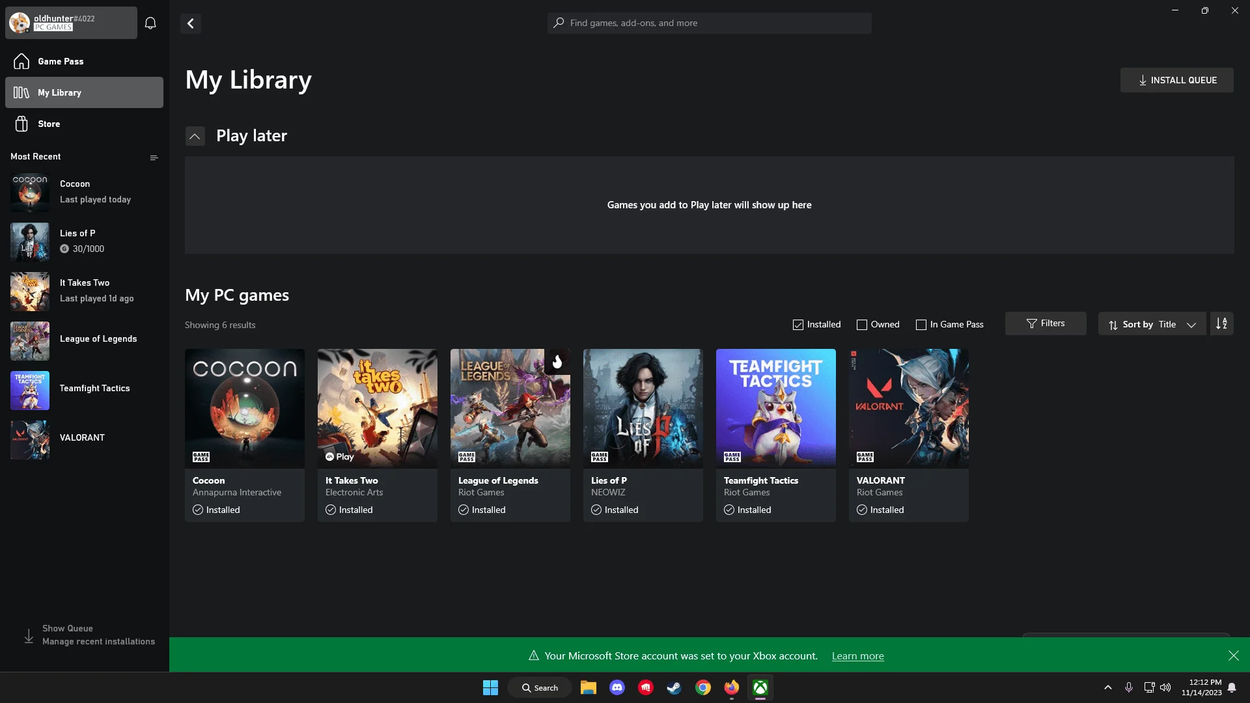The height and width of the screenshot is (703, 1250).
Task: Open the taskbar clock and date
Action: (x=1202, y=687)
